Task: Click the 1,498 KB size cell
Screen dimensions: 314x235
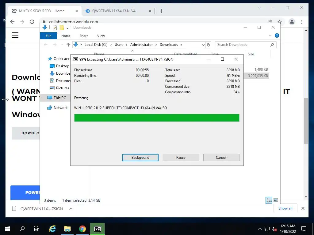Action: click(261, 69)
